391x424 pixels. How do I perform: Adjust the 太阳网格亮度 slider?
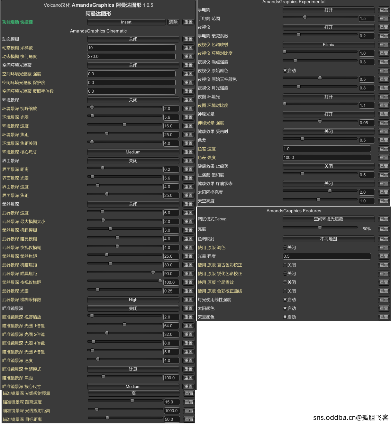[x=320, y=191]
